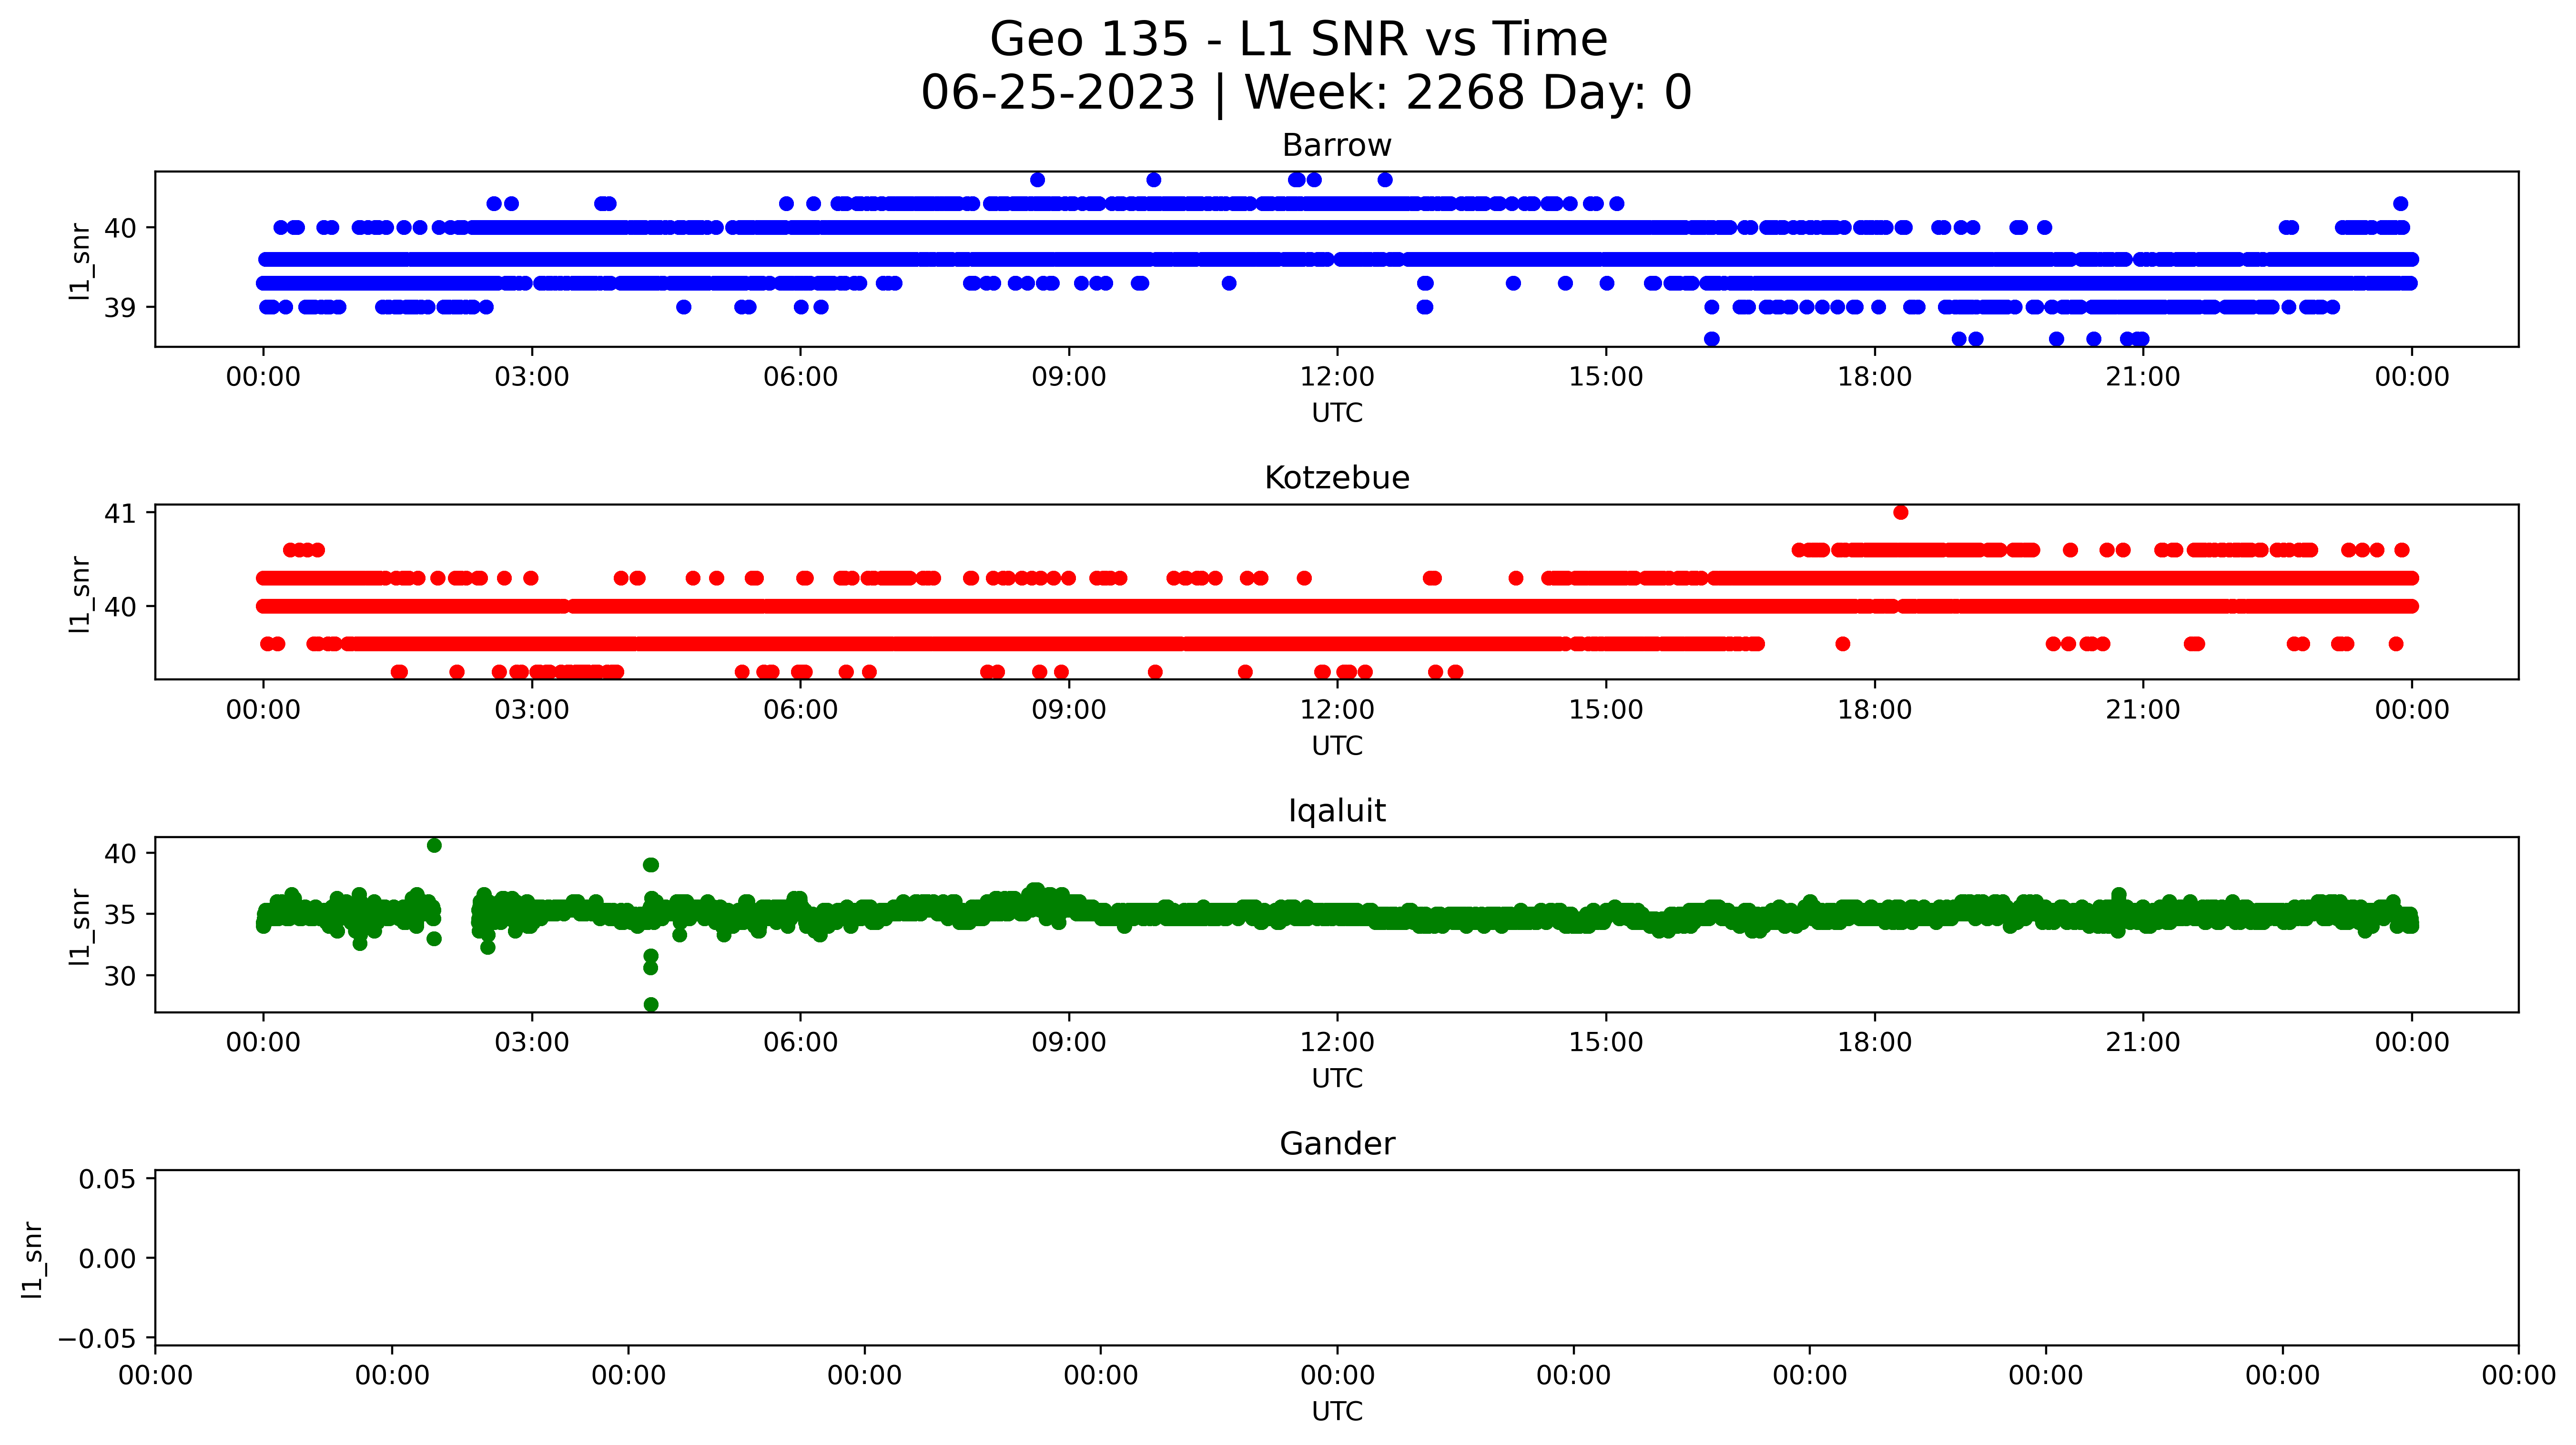Click the '06:00' tick on the Barrow x-axis
The height and width of the screenshot is (1445, 2576).
[x=801, y=377]
